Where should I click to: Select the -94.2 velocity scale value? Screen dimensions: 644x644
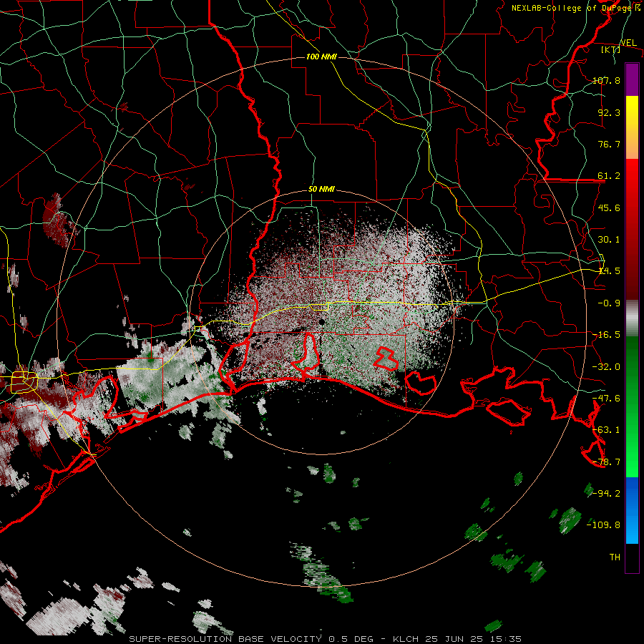(607, 493)
